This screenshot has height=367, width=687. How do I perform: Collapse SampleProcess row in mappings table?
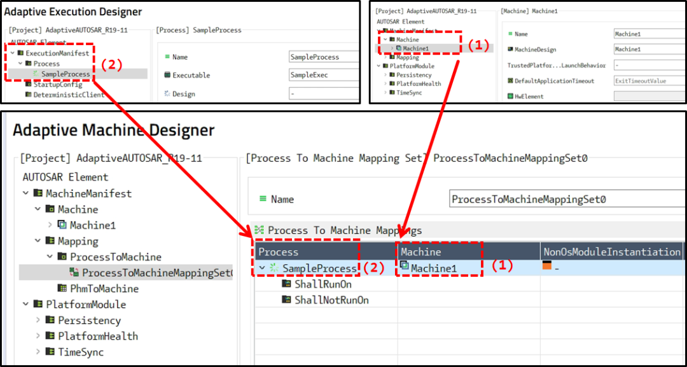[x=263, y=268]
